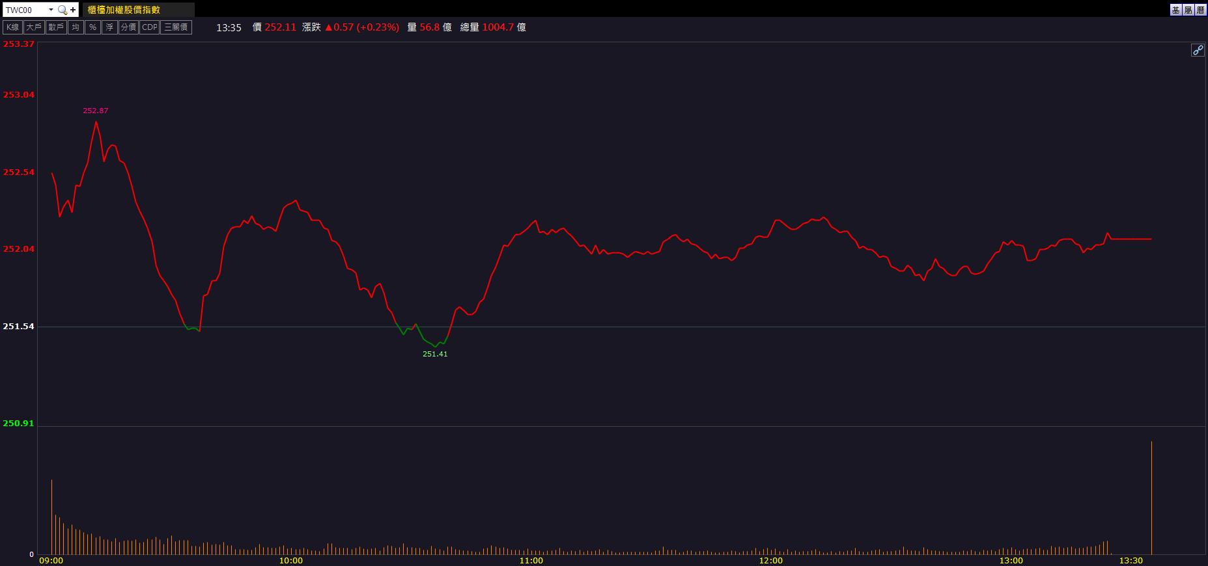Click the 252.54 price axis label
This screenshot has height=566, width=1208.
pyautogui.click(x=19, y=172)
